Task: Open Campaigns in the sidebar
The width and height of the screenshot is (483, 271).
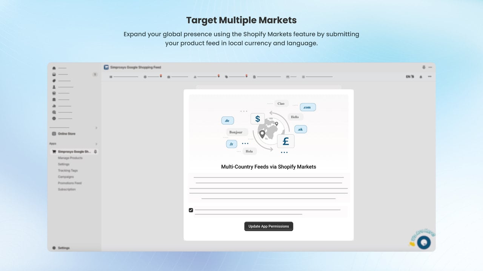Action: click(x=66, y=177)
